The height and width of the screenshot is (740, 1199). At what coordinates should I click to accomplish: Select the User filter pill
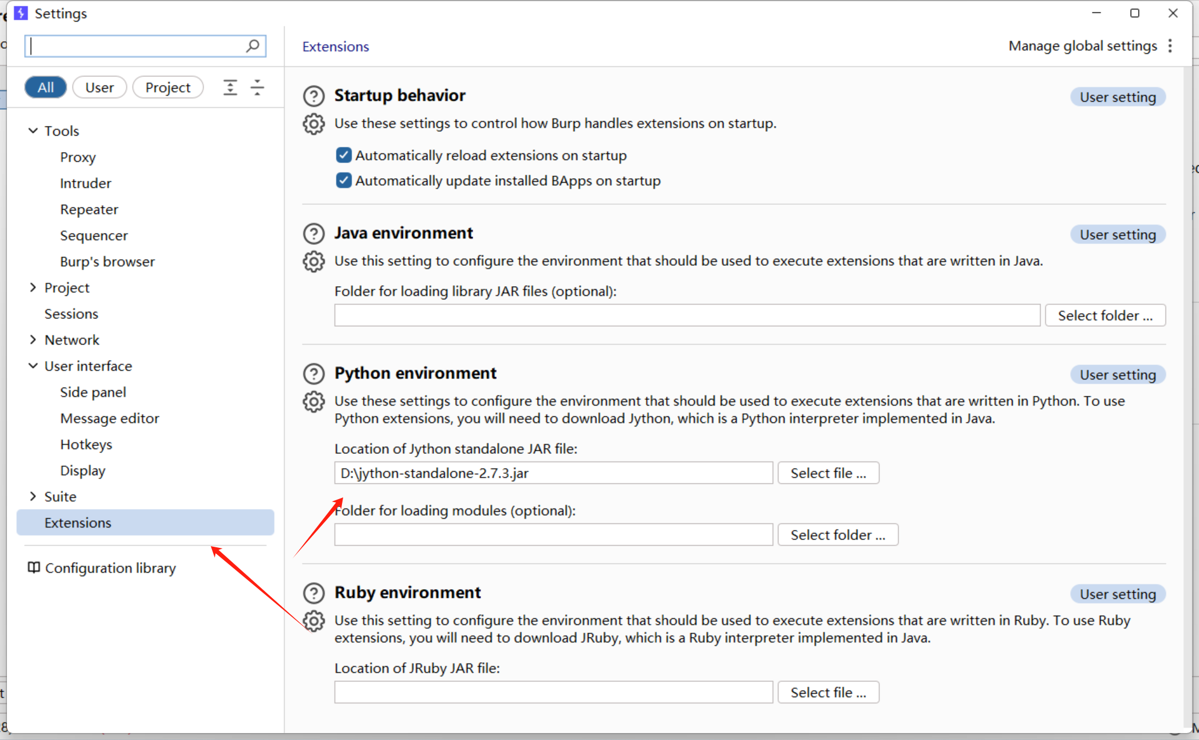(99, 88)
